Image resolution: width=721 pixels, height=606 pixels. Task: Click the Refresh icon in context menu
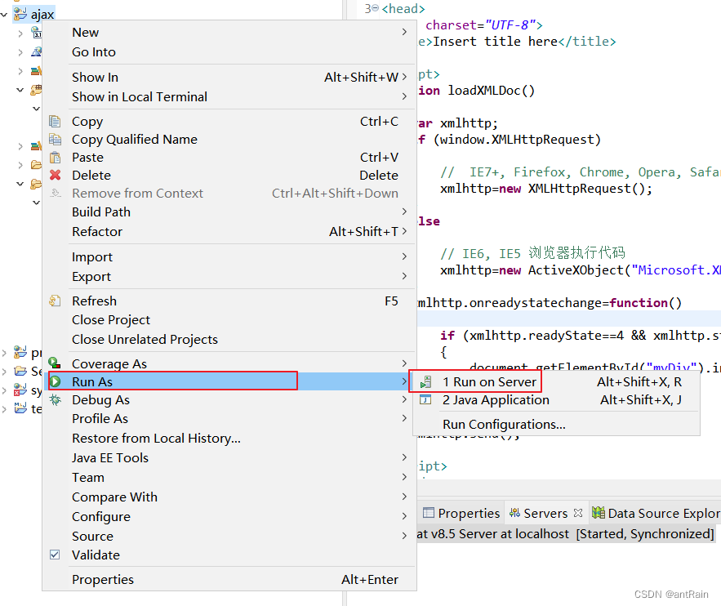coord(56,301)
